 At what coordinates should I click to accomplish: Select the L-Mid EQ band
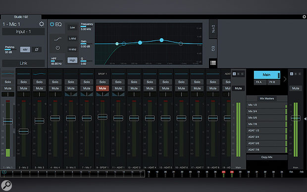[72, 39]
